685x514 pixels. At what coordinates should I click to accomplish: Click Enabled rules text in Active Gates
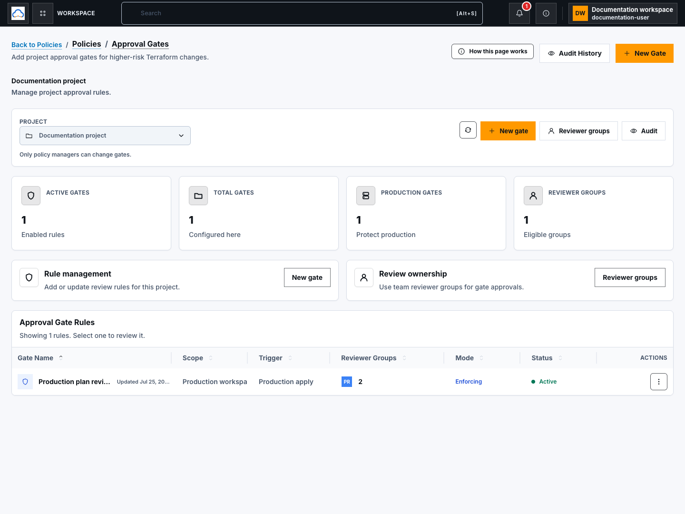43,235
